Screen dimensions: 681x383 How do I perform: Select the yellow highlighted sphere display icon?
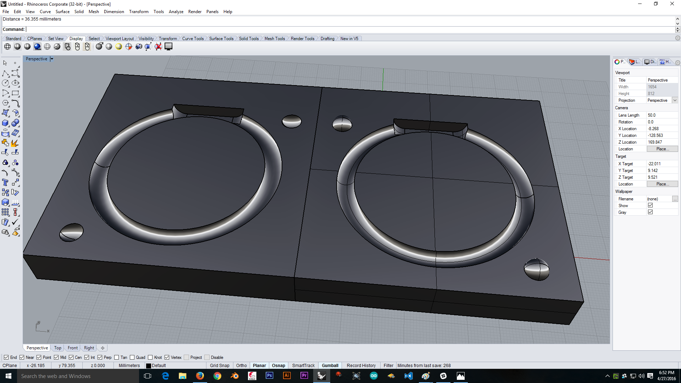pos(119,46)
